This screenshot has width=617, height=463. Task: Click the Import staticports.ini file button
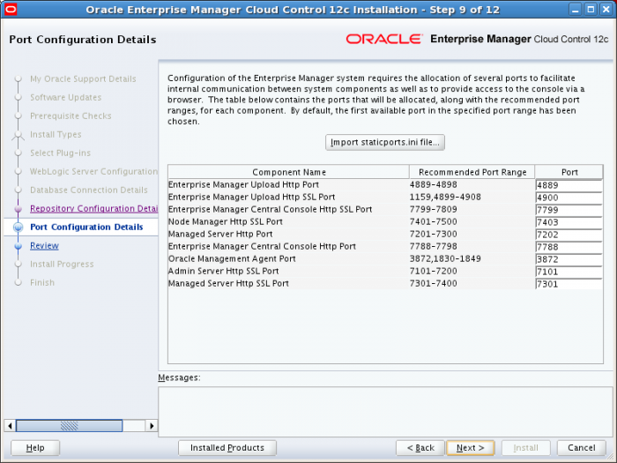point(385,143)
